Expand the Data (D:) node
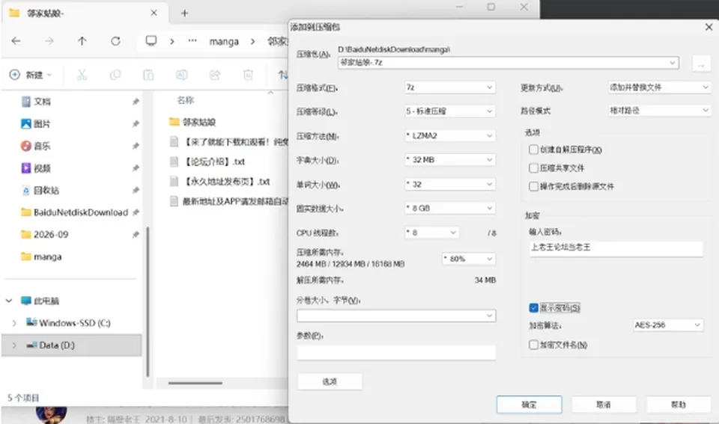This screenshot has width=719, height=424. pyautogui.click(x=14, y=345)
